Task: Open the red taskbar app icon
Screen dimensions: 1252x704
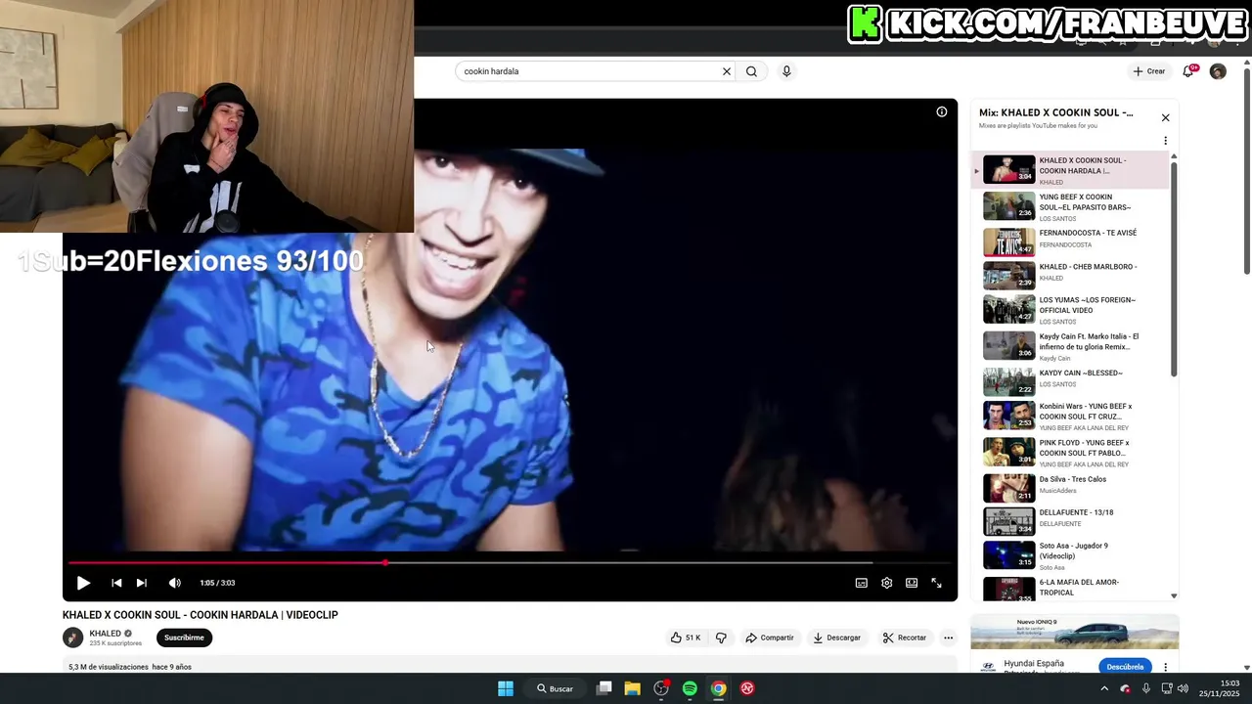Action: click(747, 688)
